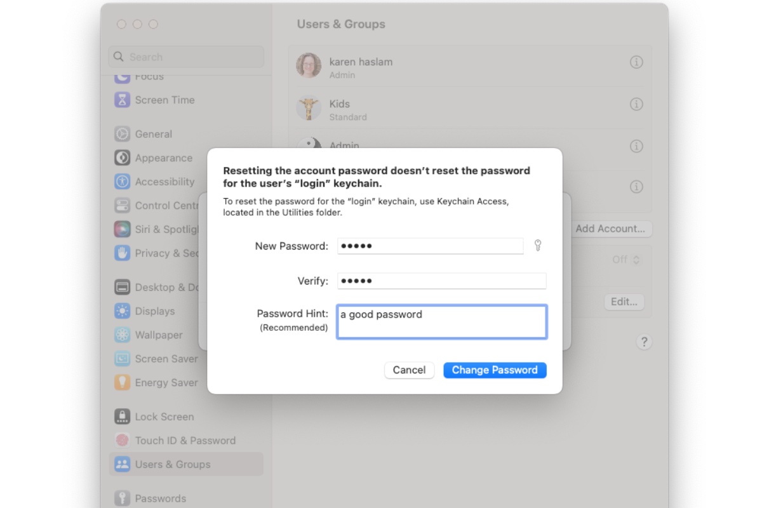View info for the karen haslam account

point(636,63)
